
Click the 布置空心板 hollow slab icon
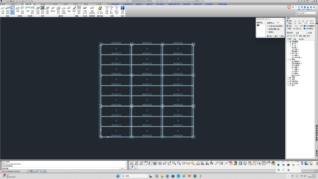[x=85, y=10]
